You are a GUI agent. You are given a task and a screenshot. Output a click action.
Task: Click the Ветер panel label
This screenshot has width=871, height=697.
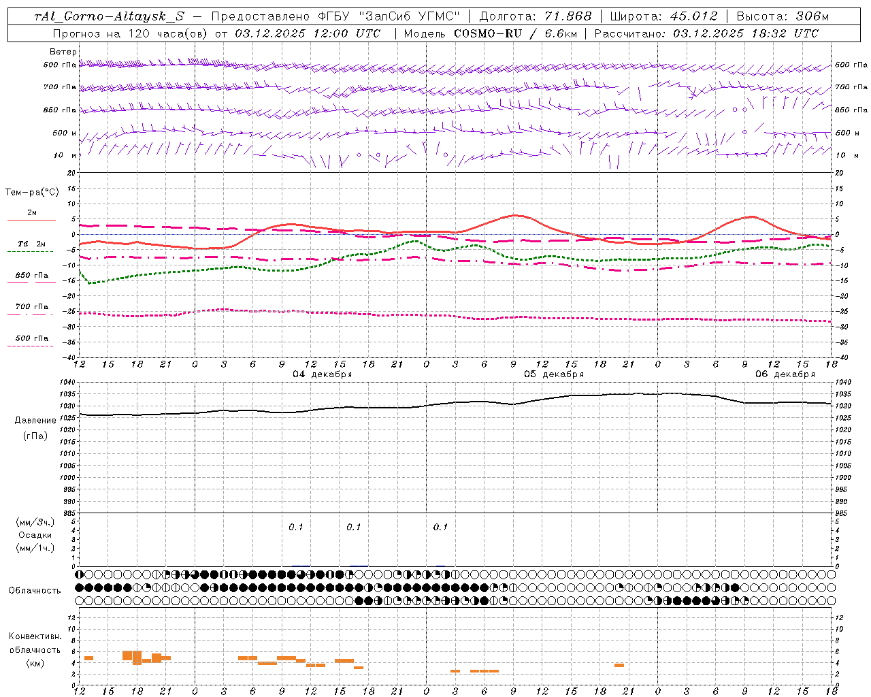pos(63,52)
